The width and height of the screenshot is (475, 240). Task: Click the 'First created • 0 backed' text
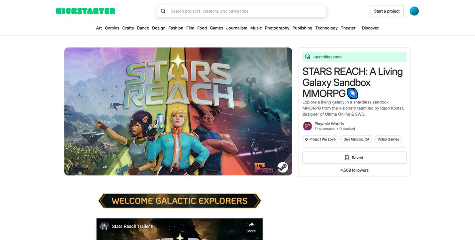pos(334,129)
